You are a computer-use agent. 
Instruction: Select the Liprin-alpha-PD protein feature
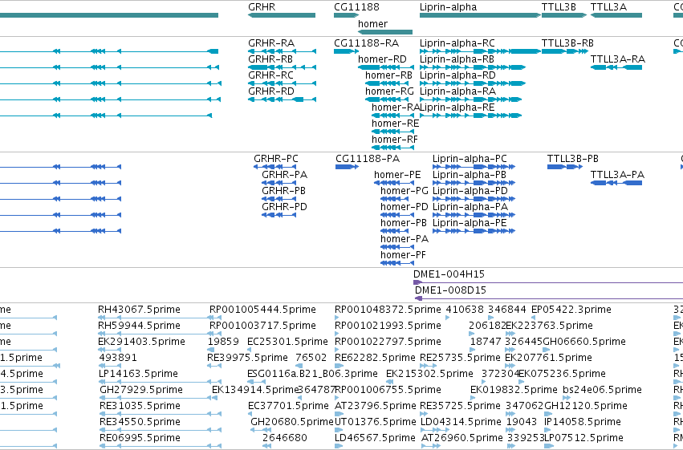474,199
